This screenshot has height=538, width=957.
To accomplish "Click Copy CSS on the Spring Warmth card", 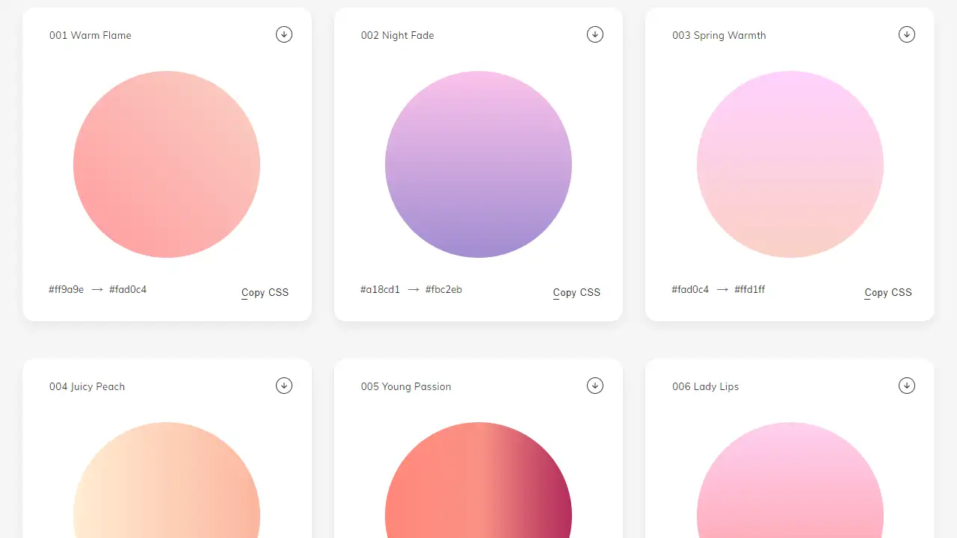I will [887, 292].
